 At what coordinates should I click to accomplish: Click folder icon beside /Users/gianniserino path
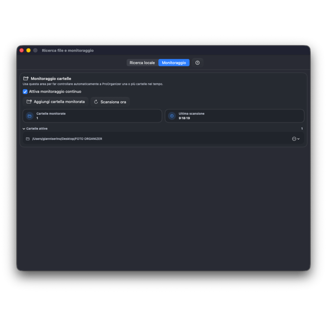28,139
